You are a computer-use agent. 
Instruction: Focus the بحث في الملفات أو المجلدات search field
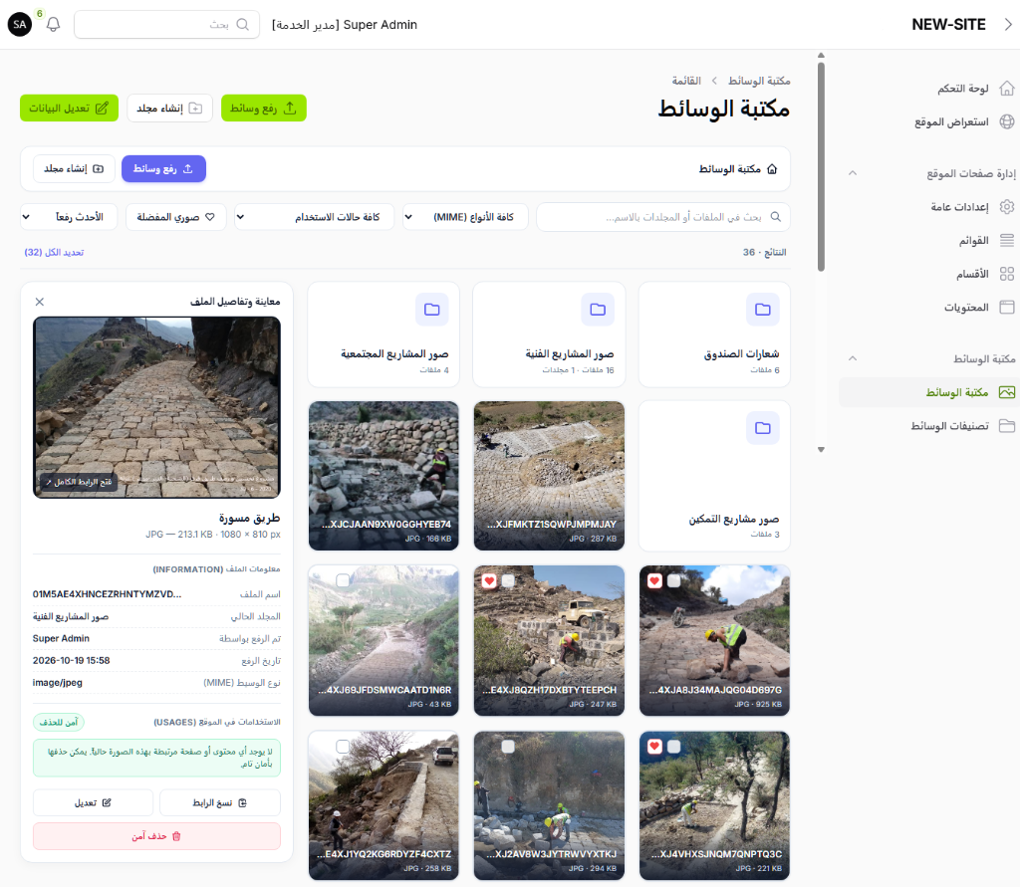[662, 217]
